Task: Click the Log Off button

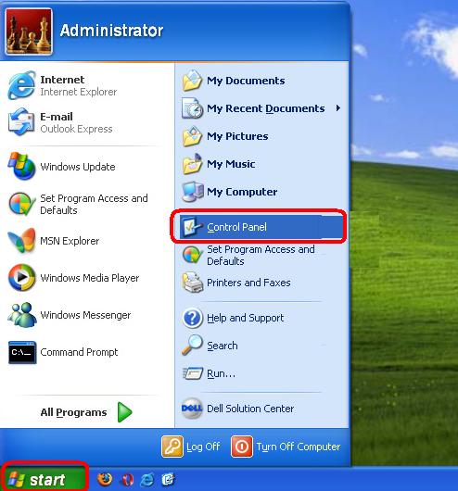Action: pos(191,447)
